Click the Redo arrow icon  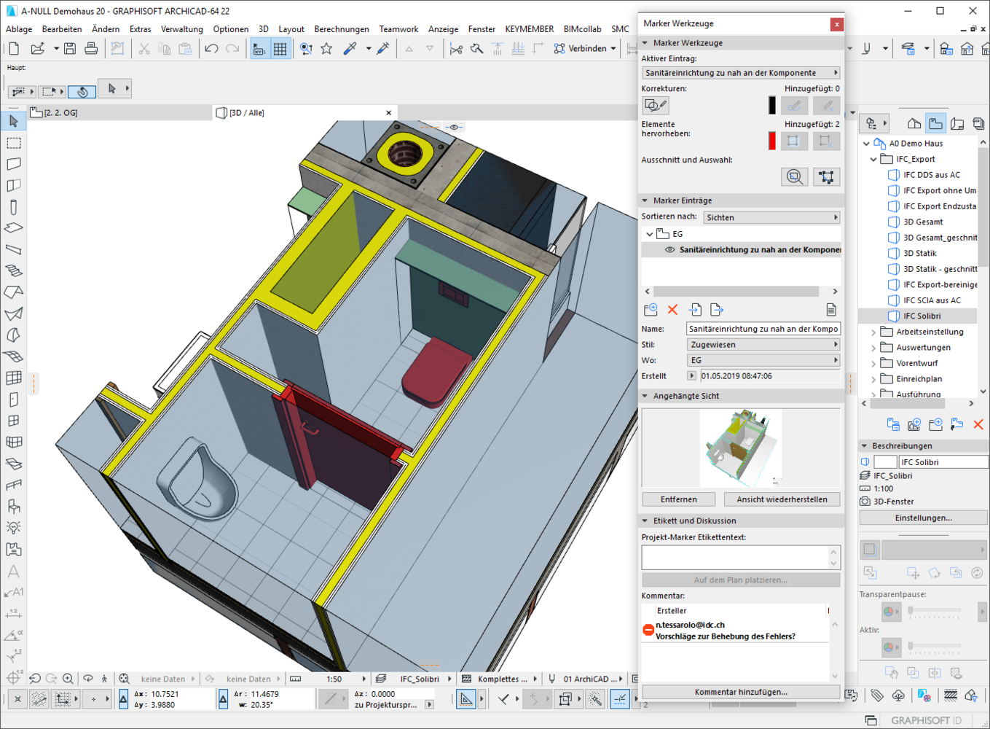(232, 49)
